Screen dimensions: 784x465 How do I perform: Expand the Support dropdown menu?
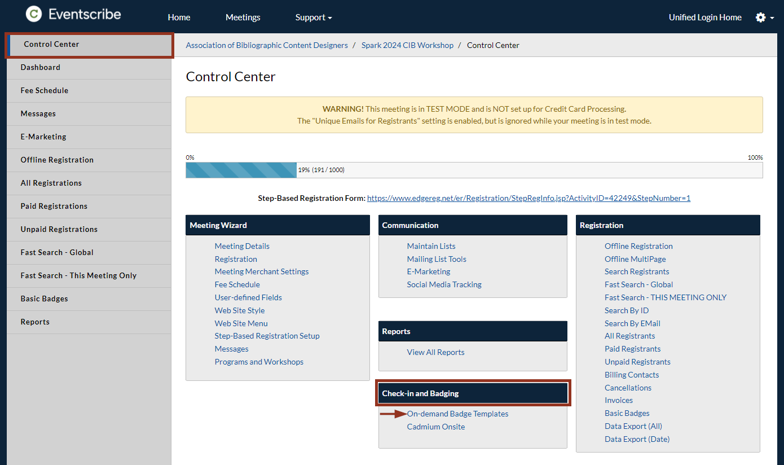click(314, 17)
